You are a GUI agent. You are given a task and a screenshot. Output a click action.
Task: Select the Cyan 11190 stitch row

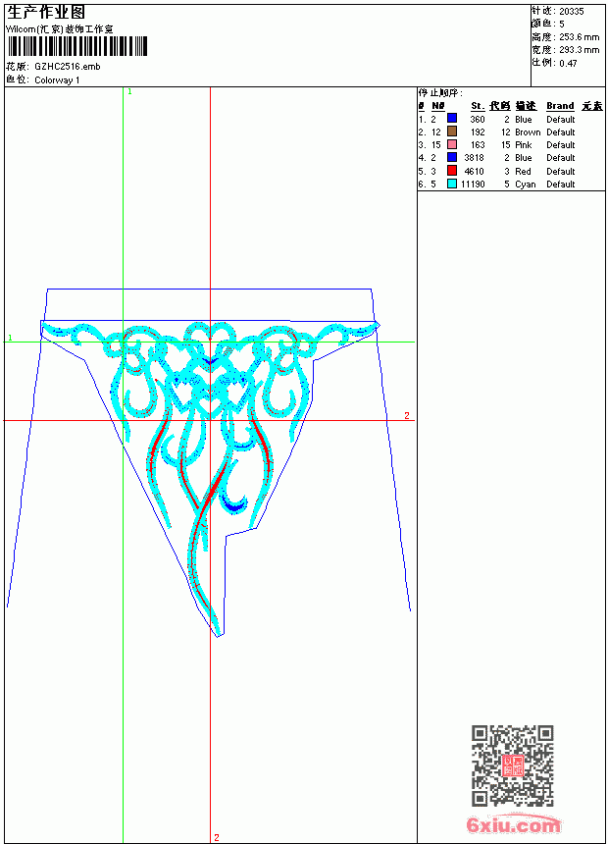[x=511, y=184]
